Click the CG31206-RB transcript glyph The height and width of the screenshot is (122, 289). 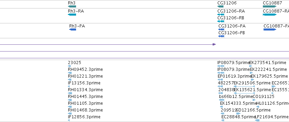click(221, 21)
